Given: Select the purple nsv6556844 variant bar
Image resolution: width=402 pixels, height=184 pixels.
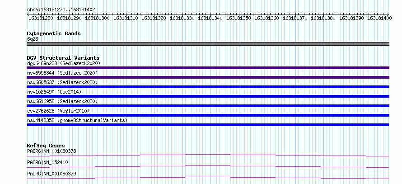Looking at the screenshot, I should click(x=208, y=77).
